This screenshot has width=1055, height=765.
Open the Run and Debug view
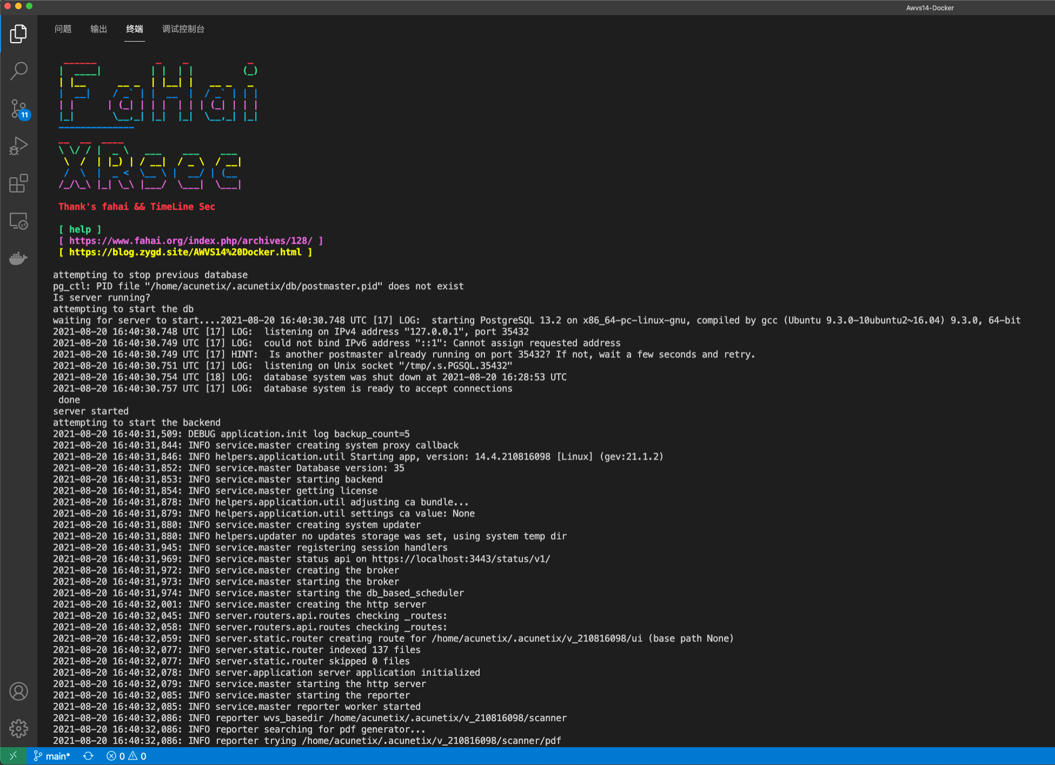click(18, 146)
